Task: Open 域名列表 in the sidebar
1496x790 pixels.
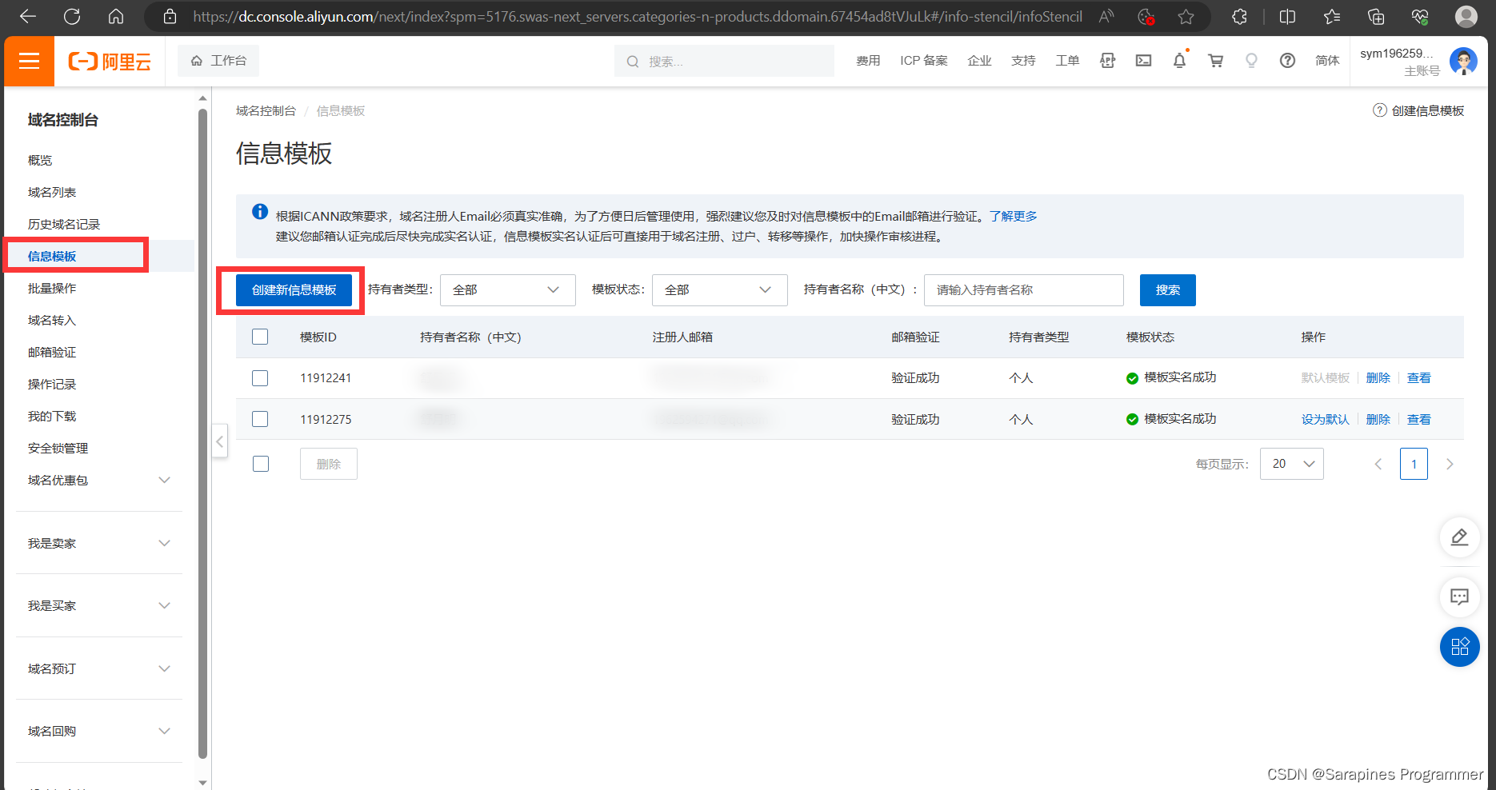Action: pos(52,192)
